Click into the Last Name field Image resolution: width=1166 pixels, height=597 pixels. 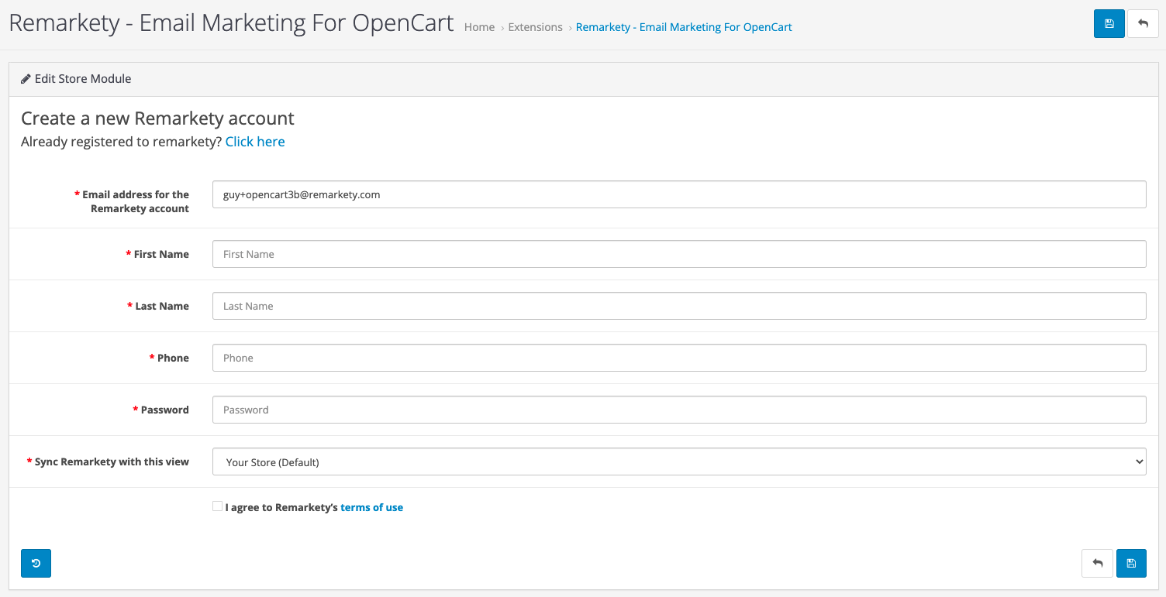click(x=679, y=306)
